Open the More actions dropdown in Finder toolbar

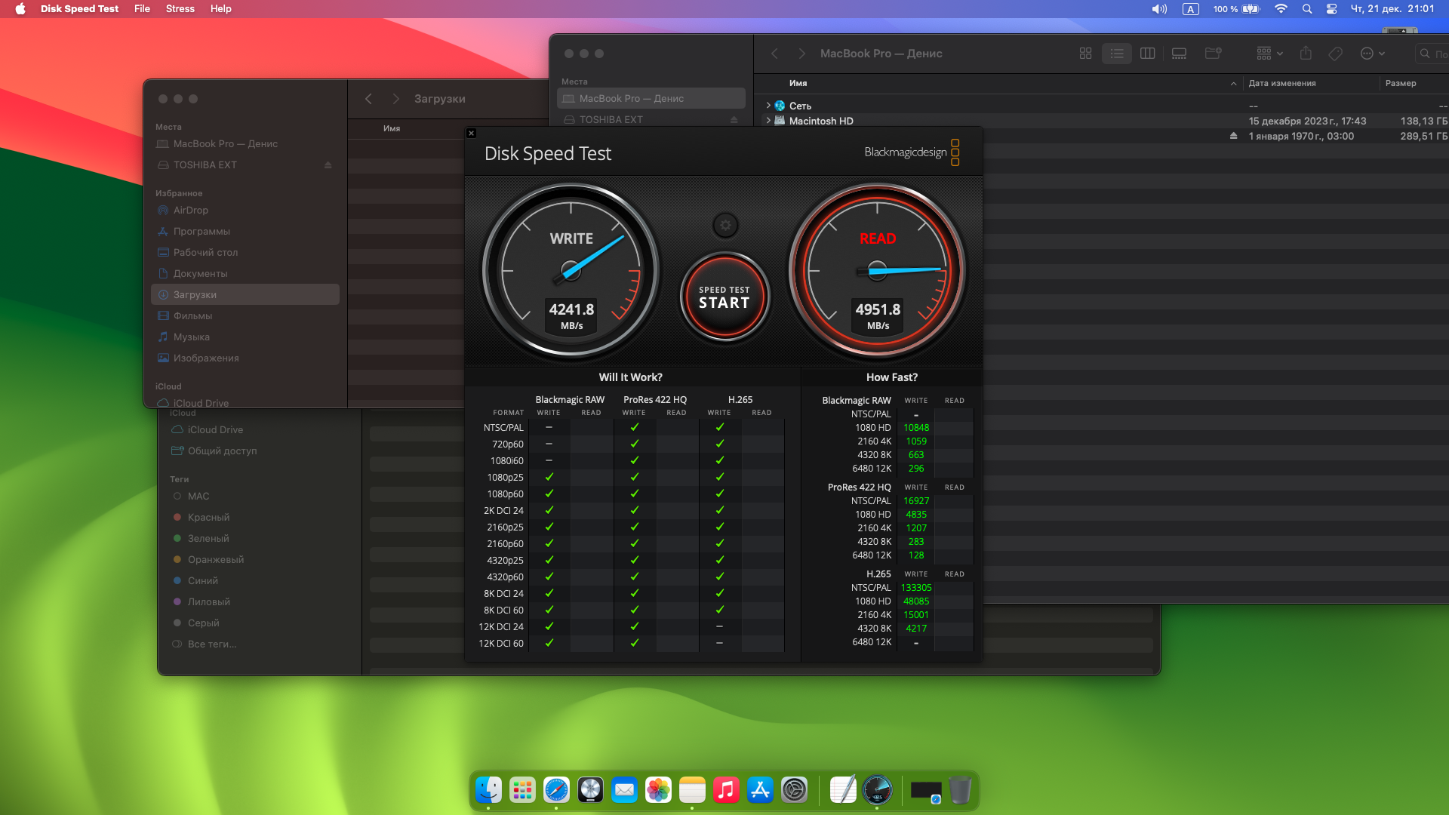1372,54
